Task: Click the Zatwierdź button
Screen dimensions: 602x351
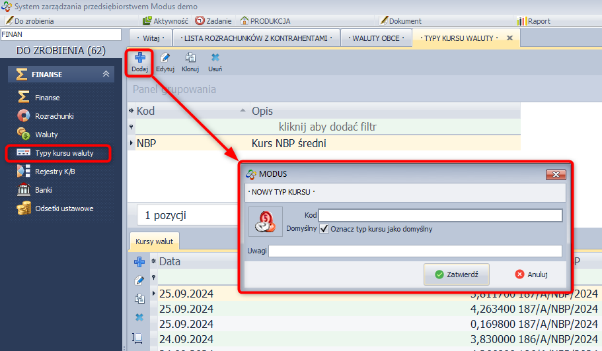Action: point(457,274)
